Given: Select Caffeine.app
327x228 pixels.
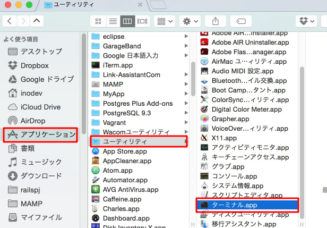Looking at the screenshot, I should tap(139, 199).
